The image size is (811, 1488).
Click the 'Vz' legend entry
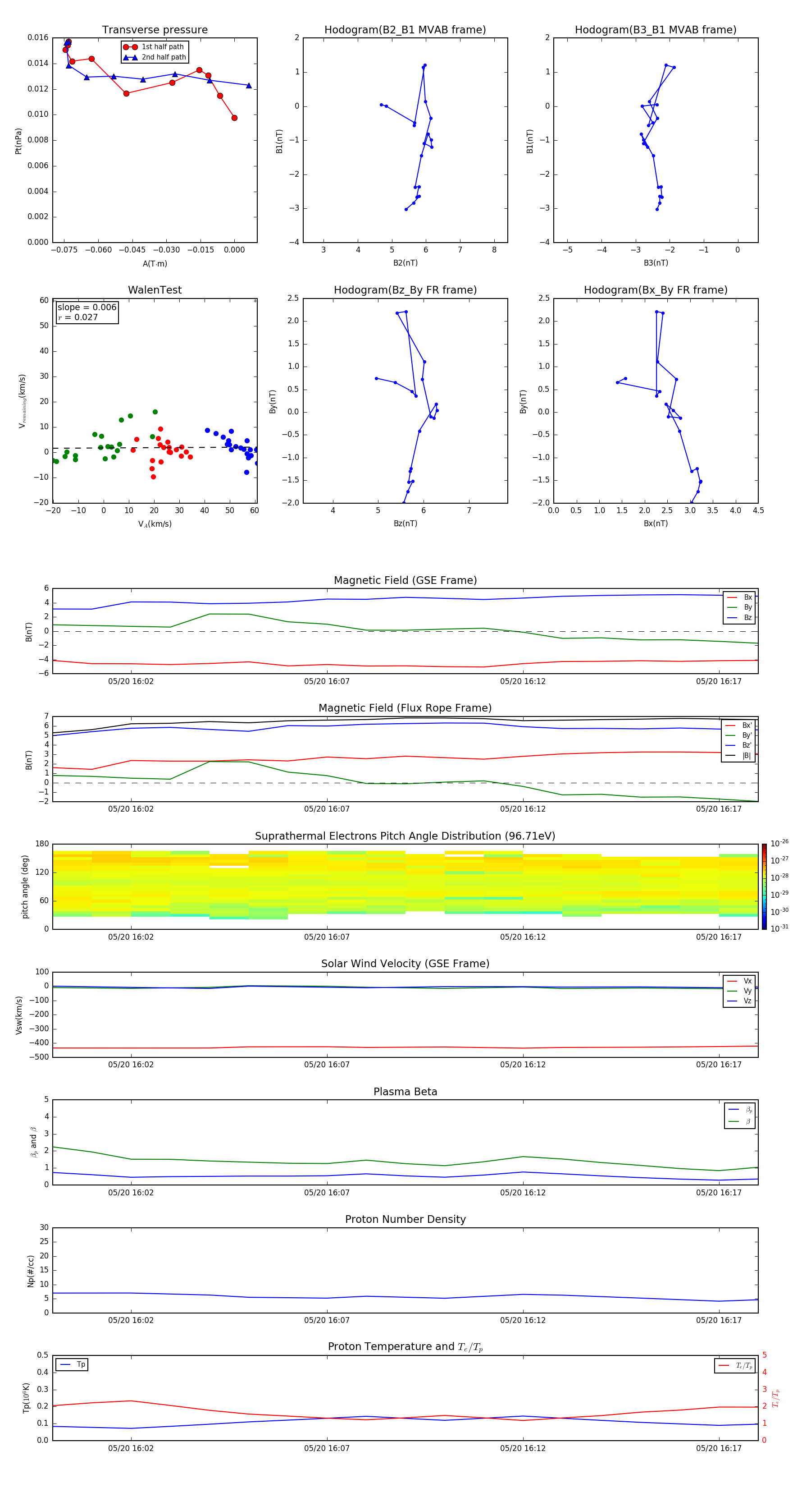click(740, 1001)
